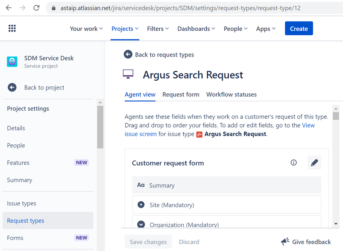343x251 pixels.
Task: Click the megaphone Give feedback icon
Action: [285, 241]
